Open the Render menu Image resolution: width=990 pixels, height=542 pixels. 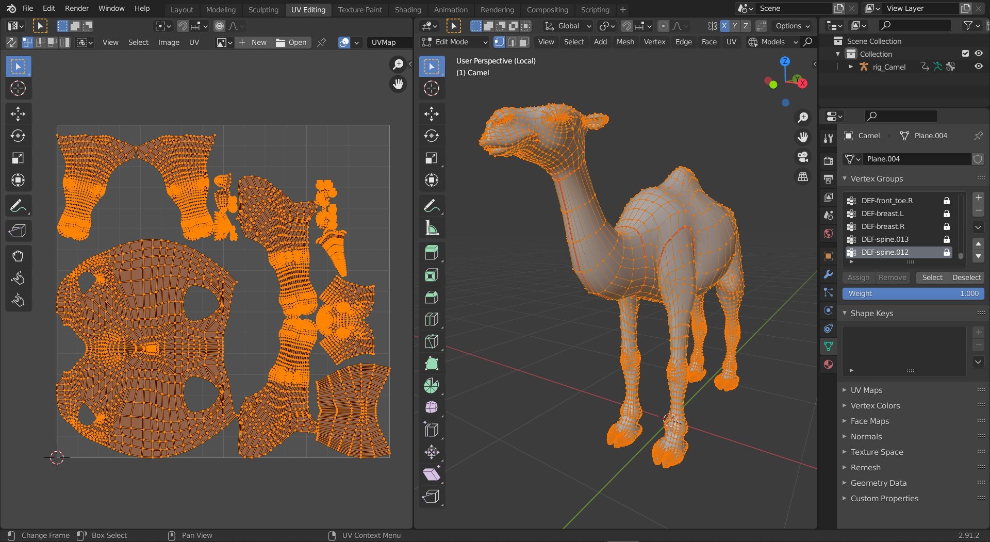pos(77,8)
